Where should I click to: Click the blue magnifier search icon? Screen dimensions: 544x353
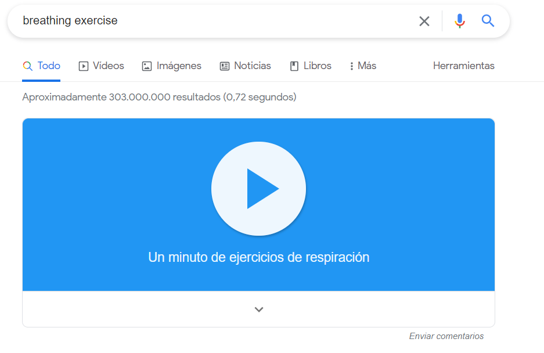pos(488,21)
